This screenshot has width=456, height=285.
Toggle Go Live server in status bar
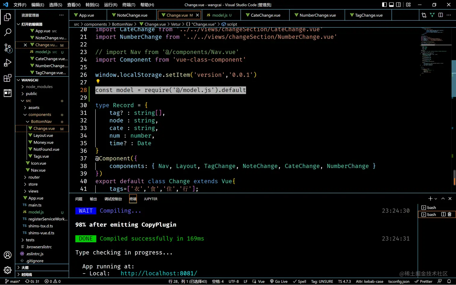coord(279,281)
